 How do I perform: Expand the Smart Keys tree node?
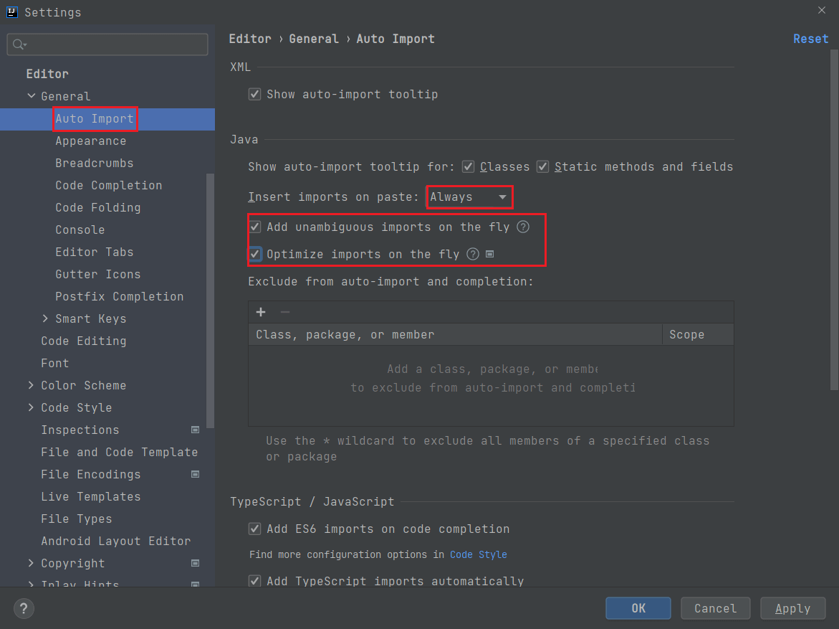(x=45, y=319)
